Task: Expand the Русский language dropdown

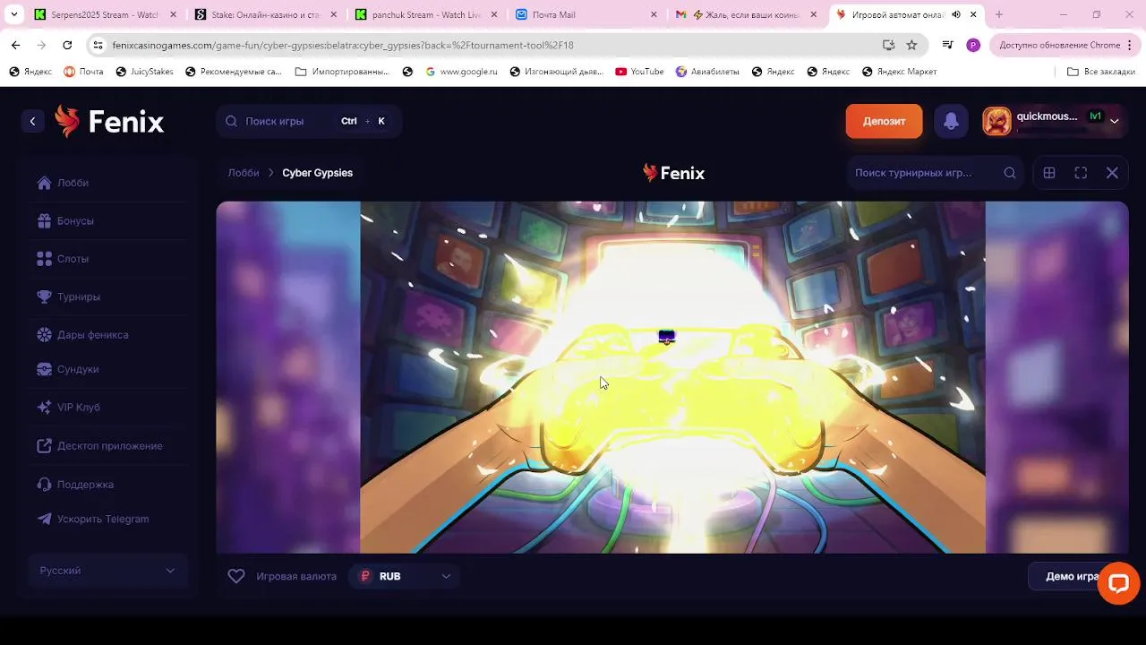Action: 107,571
